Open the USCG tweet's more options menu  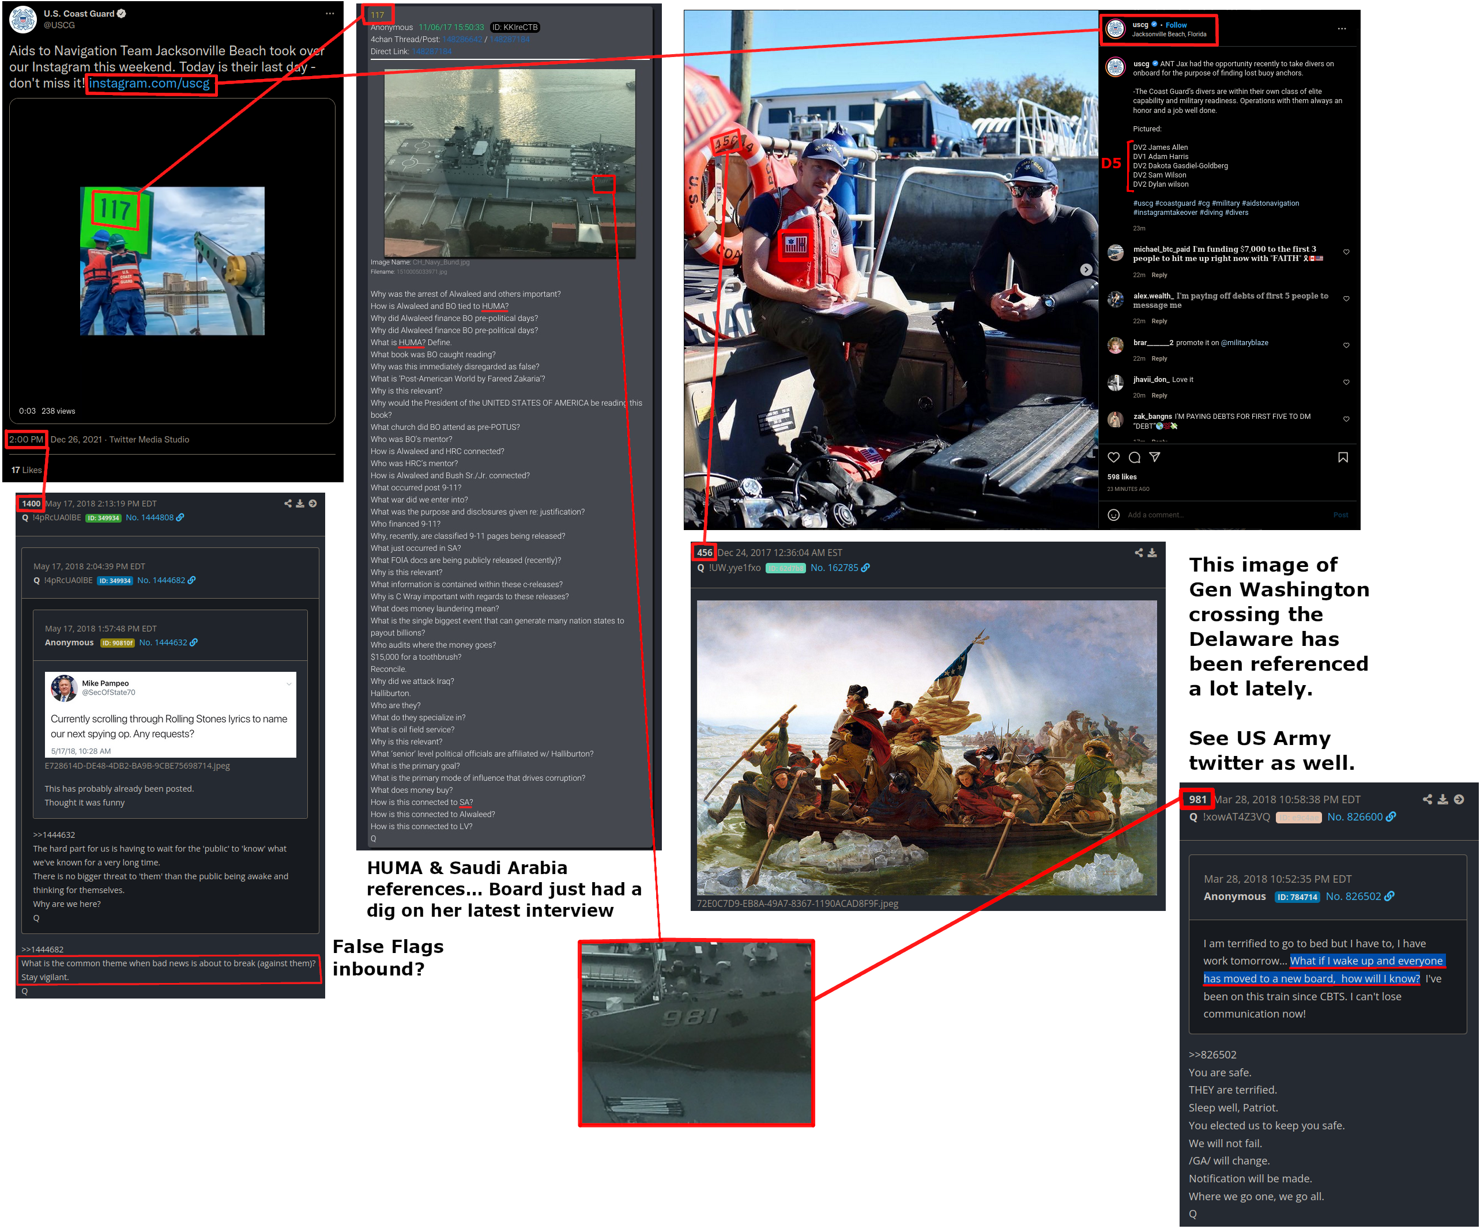329,13
